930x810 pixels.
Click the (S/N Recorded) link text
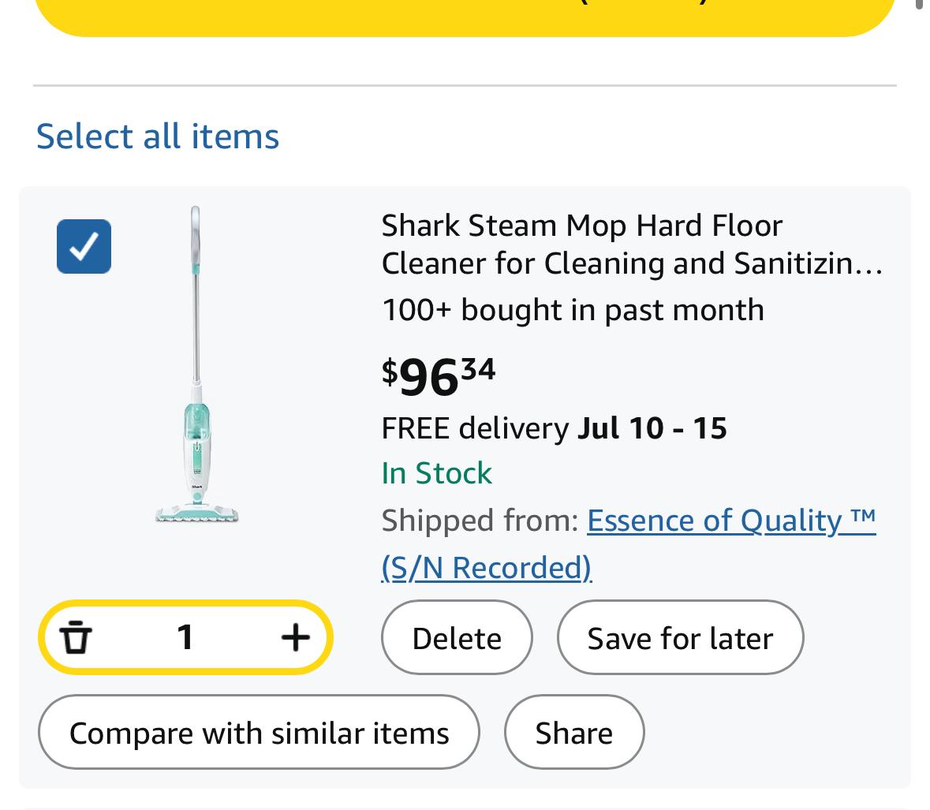pyautogui.click(x=487, y=568)
